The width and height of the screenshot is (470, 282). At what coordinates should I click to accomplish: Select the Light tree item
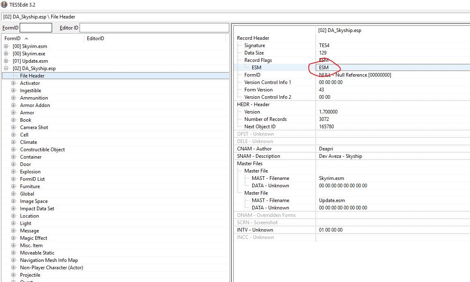point(25,223)
